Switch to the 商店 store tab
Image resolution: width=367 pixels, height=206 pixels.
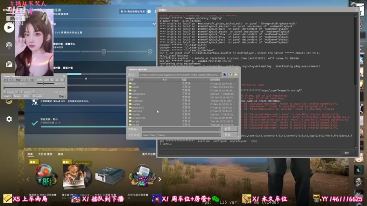(x=61, y=154)
